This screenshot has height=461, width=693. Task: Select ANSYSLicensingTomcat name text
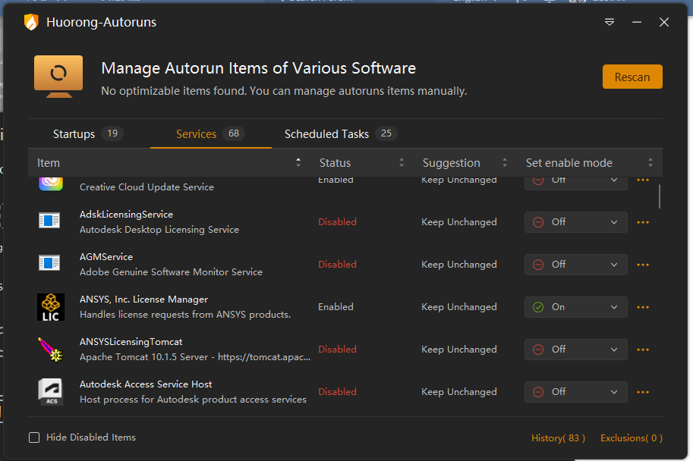[131, 342]
